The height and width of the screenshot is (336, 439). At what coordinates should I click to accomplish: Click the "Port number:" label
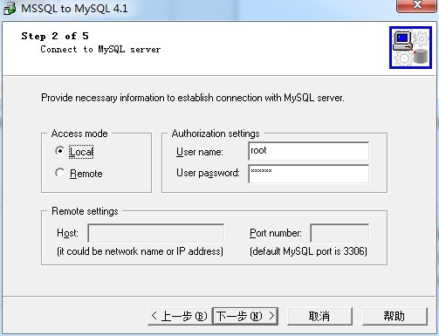pyautogui.click(x=276, y=233)
